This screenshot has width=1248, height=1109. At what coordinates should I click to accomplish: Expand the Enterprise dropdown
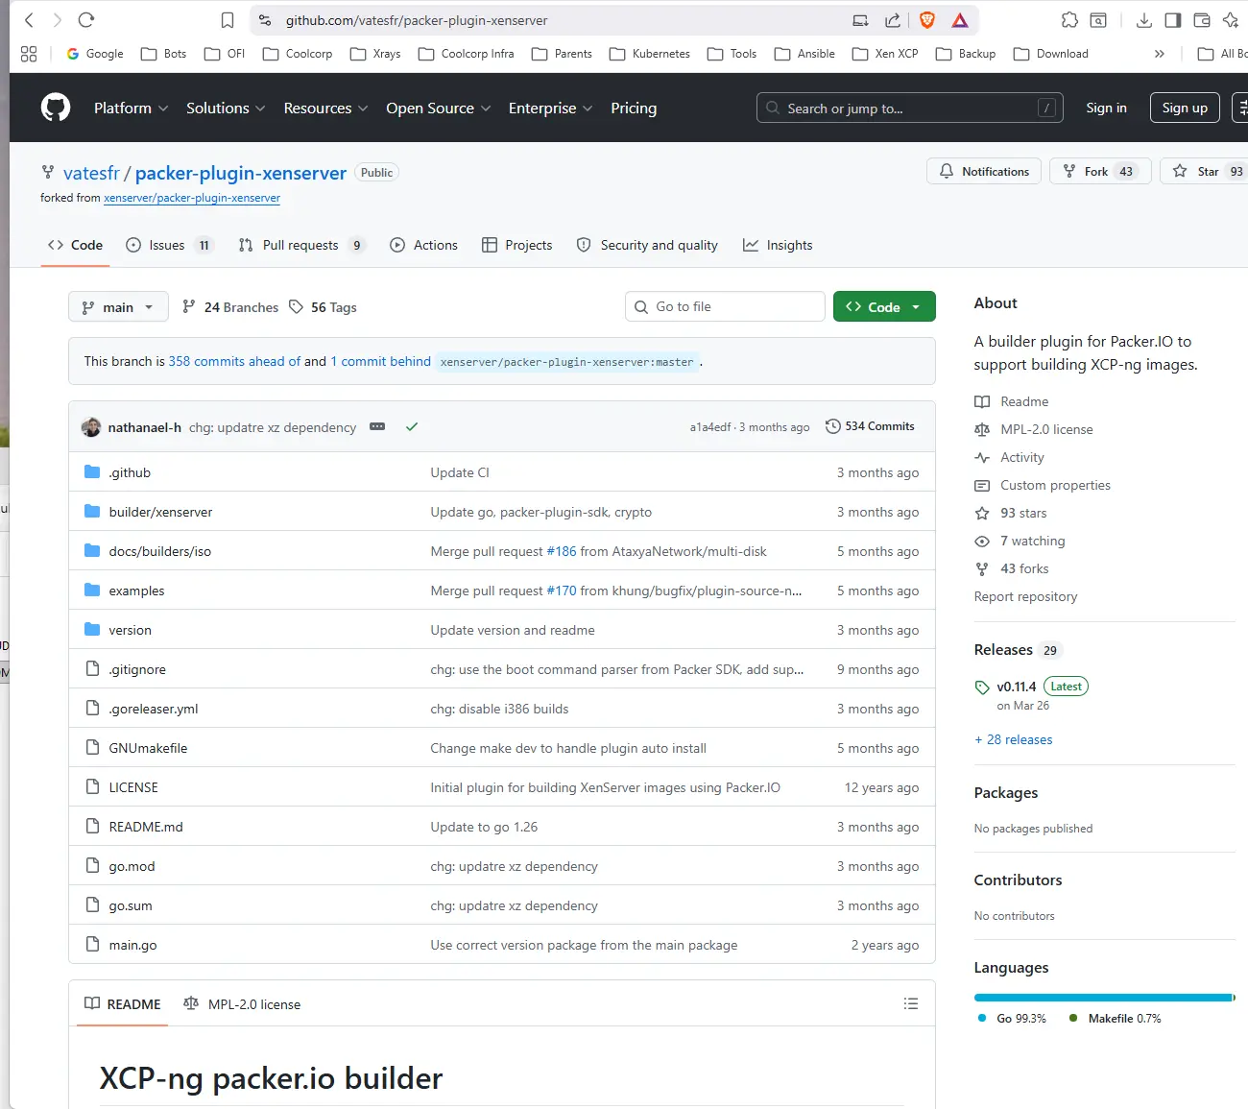click(x=550, y=108)
